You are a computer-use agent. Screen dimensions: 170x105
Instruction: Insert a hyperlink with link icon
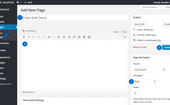[74, 37]
